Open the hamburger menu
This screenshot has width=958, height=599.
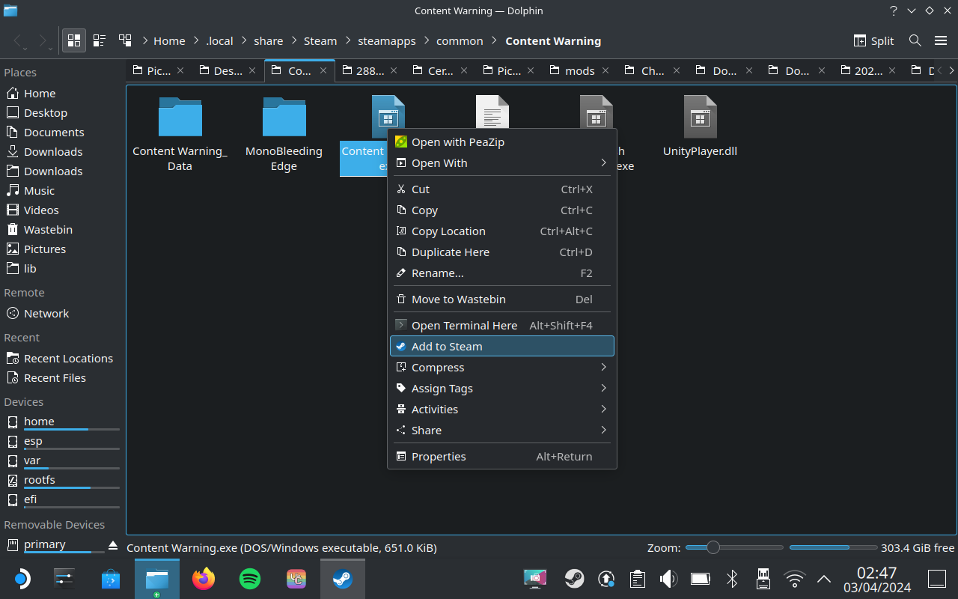(x=941, y=40)
